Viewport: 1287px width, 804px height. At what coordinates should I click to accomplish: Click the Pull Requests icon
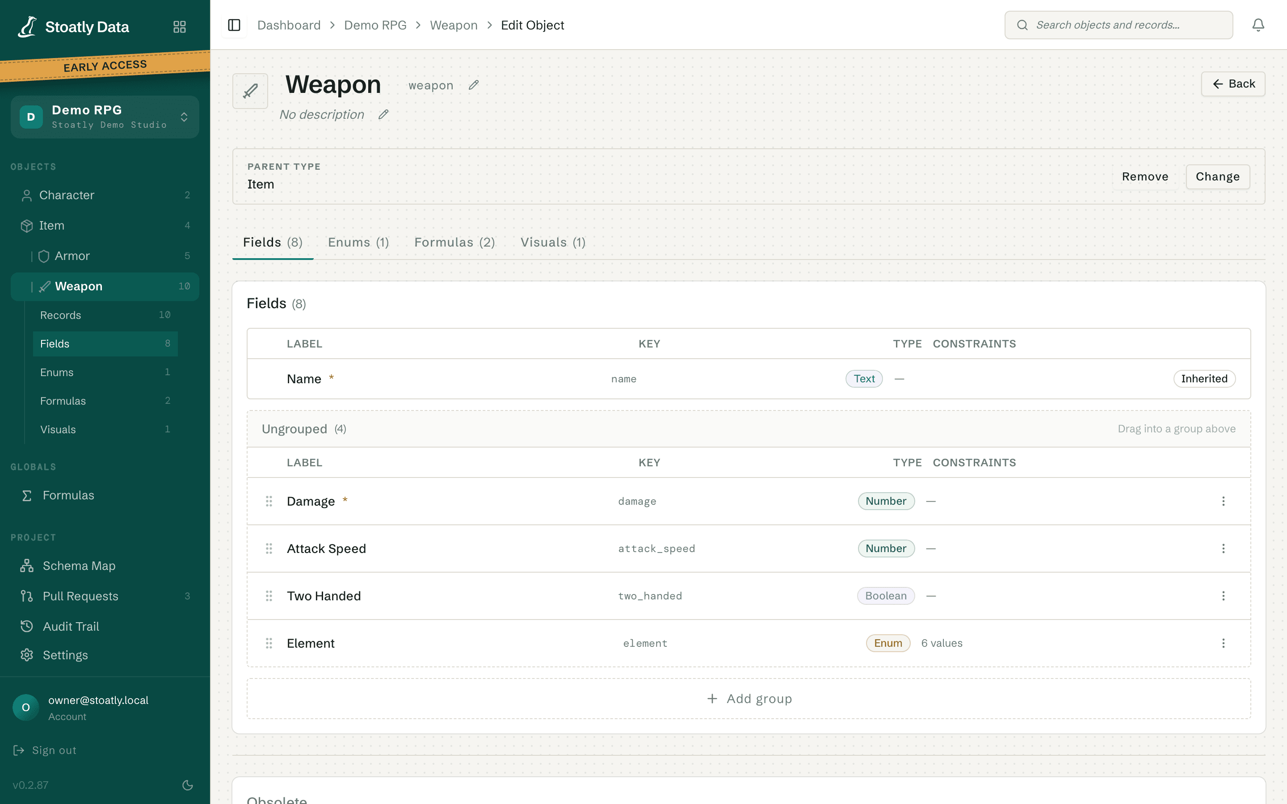pos(27,595)
